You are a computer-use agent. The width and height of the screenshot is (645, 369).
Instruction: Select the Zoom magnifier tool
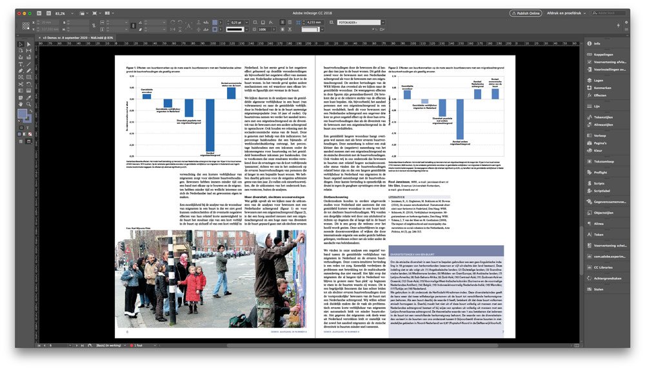coord(28,104)
